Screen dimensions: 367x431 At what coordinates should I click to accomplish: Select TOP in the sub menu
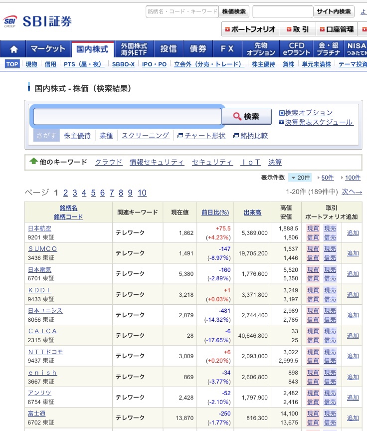(12, 64)
